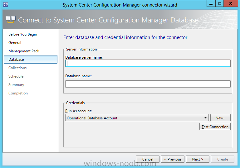Screen dimensions: 240x168
Task: Open the Run As account dropdown
Action: (137, 118)
